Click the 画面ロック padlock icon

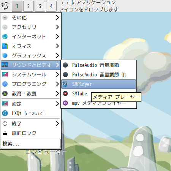(x=5, y=133)
